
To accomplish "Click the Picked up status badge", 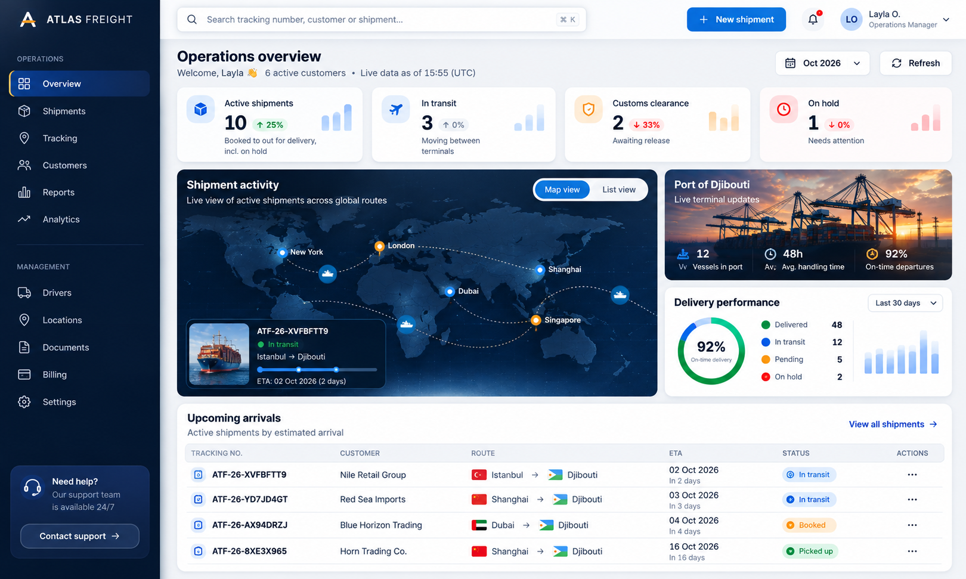I will pos(810,551).
